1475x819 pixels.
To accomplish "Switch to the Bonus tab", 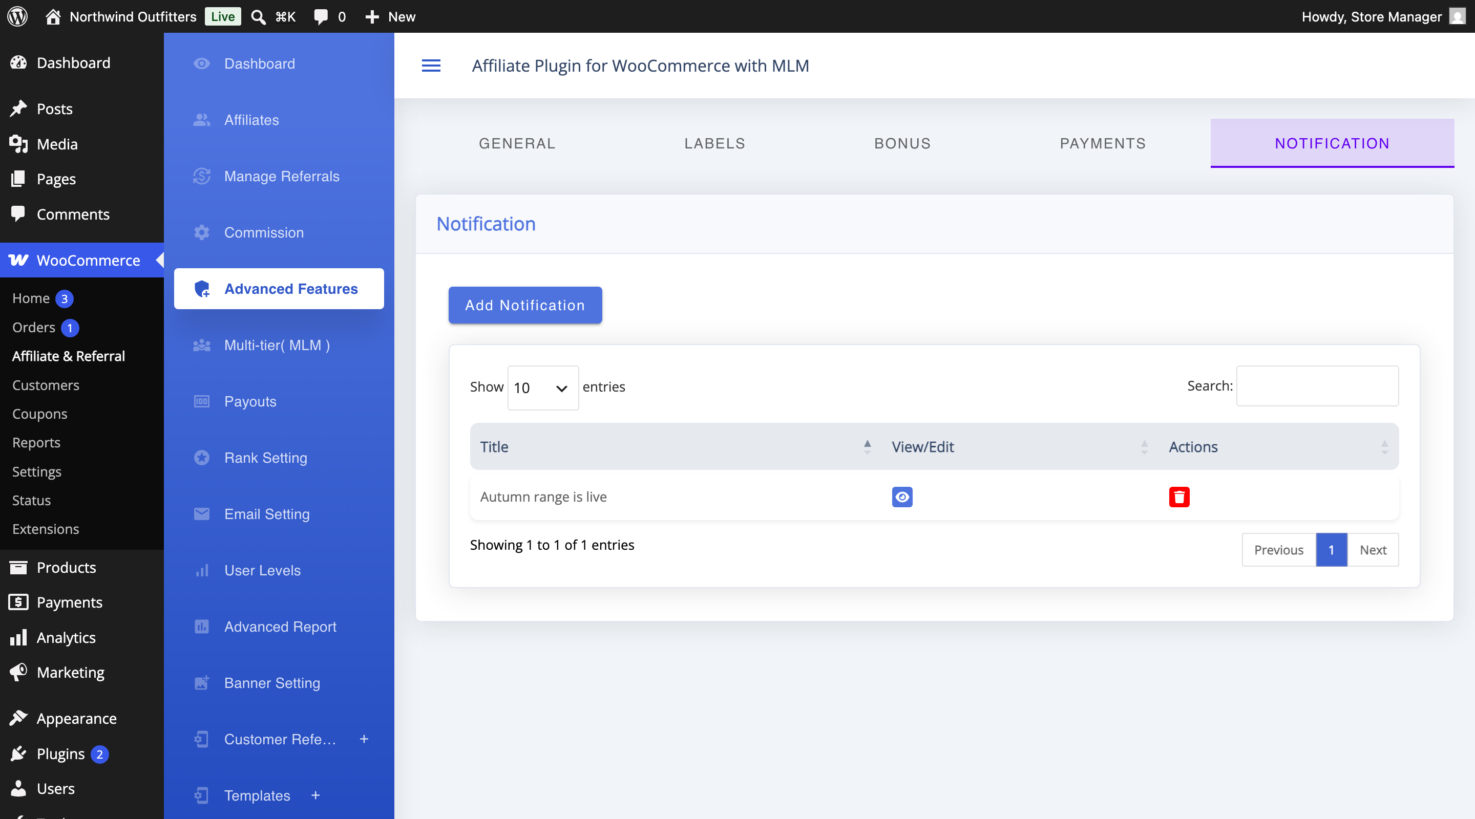I will [x=902, y=143].
